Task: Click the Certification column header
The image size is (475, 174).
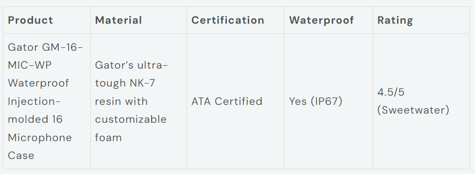Action: (x=228, y=20)
